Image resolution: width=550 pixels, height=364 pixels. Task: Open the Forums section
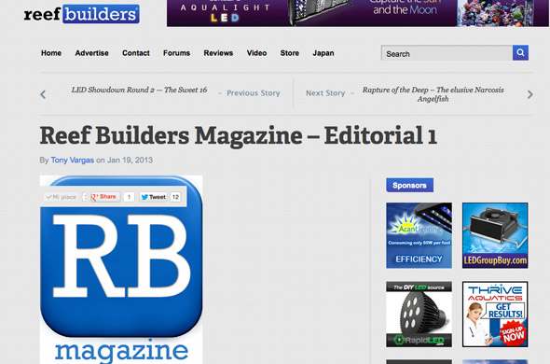176,53
